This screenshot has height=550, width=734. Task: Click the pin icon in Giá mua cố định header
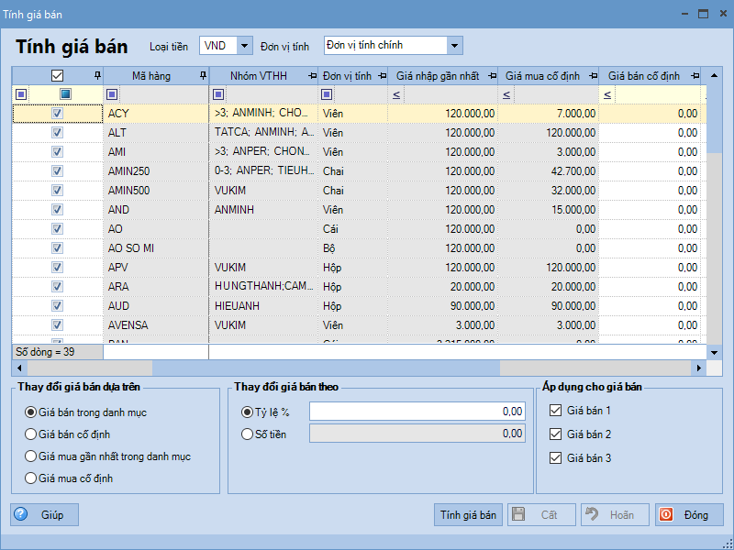(x=593, y=76)
